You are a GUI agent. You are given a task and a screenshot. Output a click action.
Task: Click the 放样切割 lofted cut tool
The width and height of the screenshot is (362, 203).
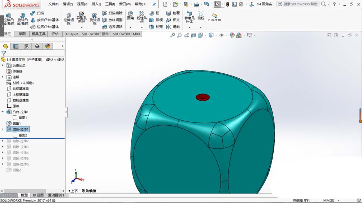tap(113, 20)
